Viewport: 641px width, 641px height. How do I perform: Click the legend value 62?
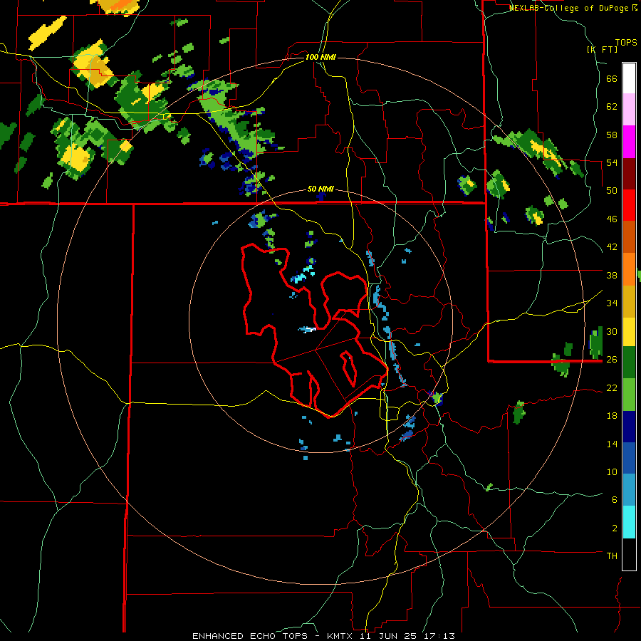tap(612, 107)
